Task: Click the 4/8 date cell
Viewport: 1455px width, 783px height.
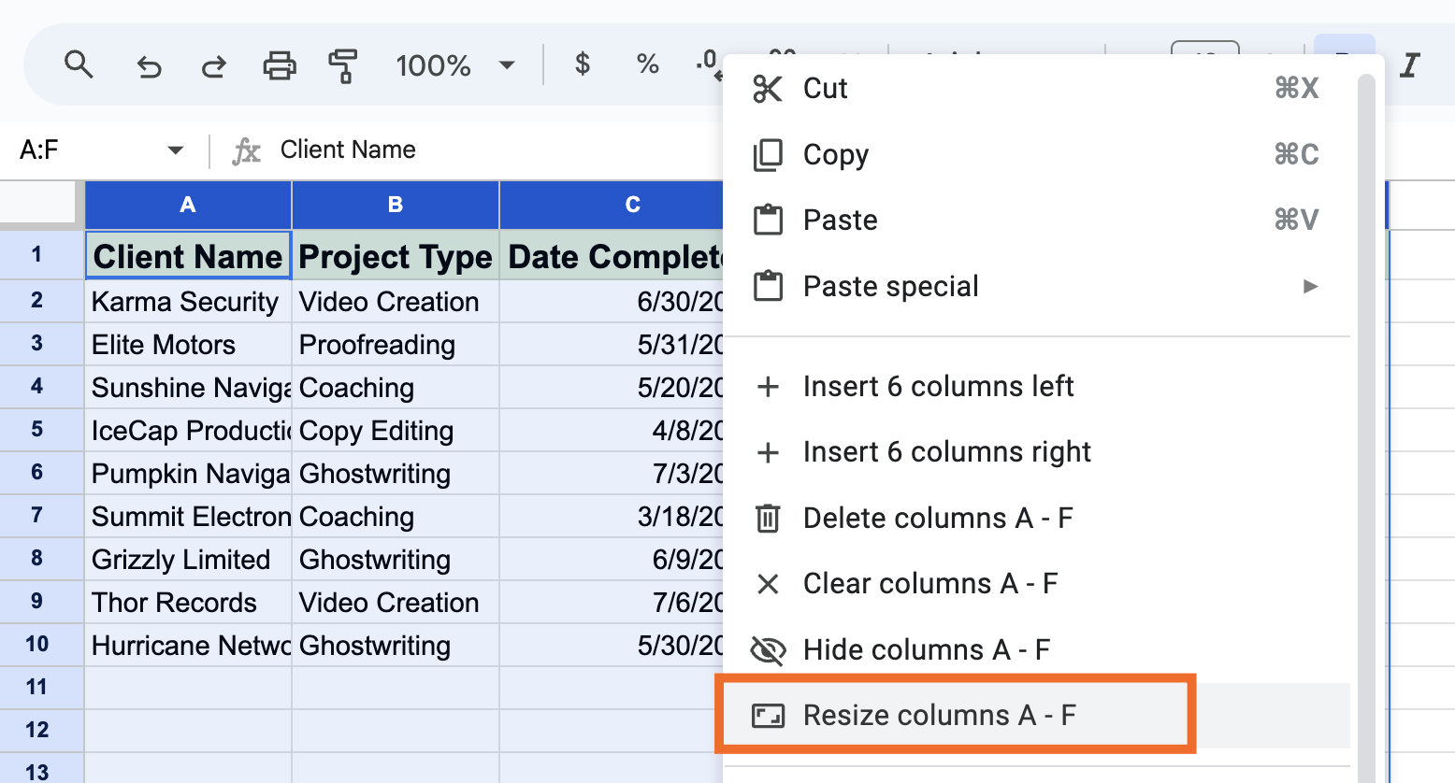Action: (x=612, y=431)
